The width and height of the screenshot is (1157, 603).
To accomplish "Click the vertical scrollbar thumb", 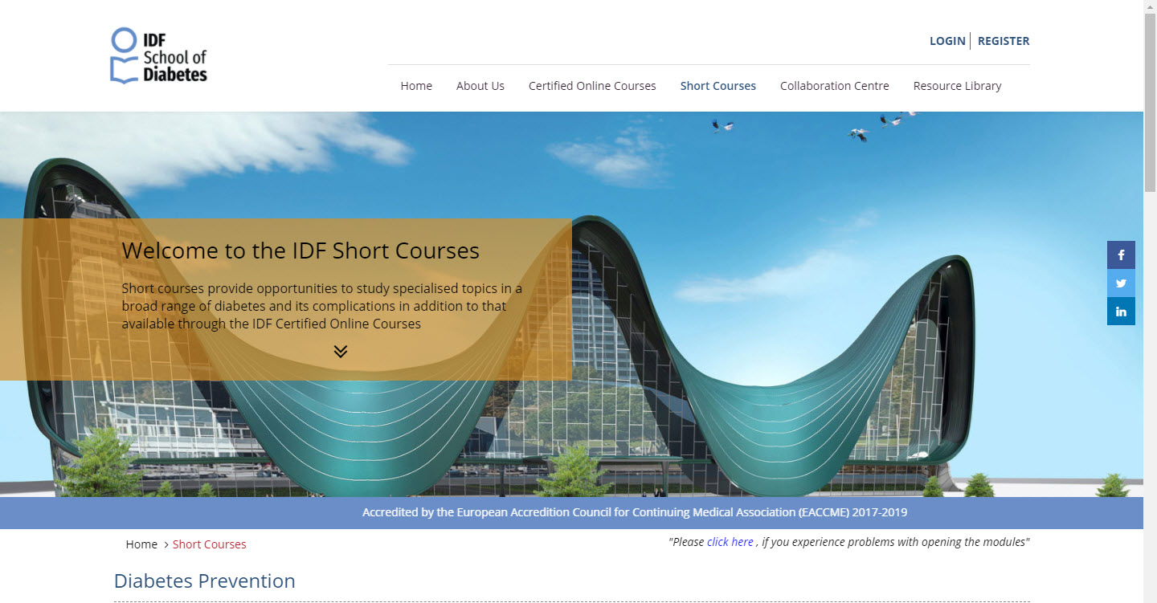I will point(1150,104).
